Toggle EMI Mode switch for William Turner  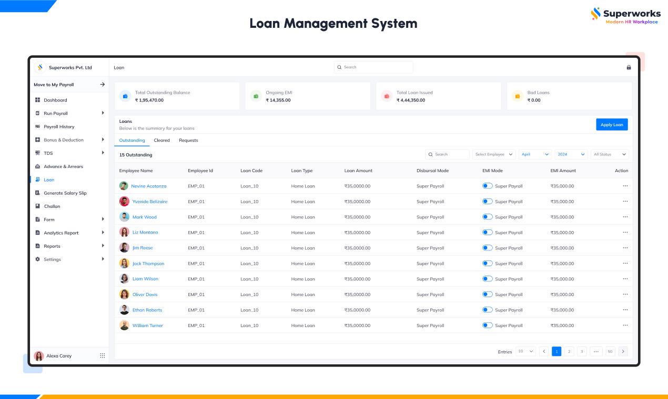click(x=488, y=325)
